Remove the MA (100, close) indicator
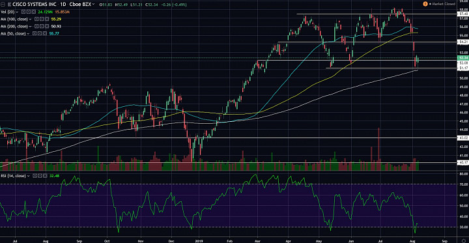Viewport: 469px width, 243px height. (47, 19)
